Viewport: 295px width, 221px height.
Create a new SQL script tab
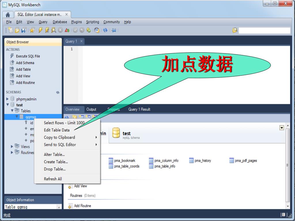(x=11, y=30)
